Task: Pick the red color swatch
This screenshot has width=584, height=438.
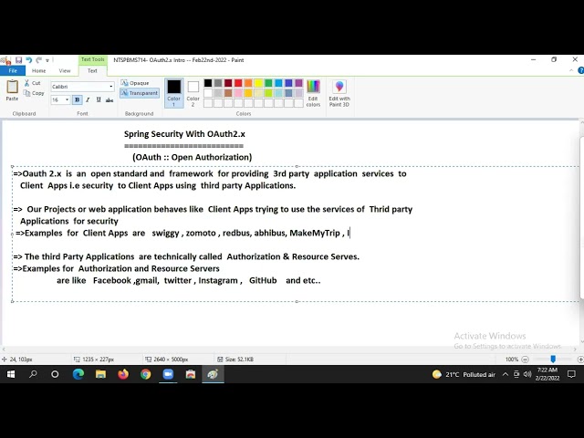Action: 238,83
